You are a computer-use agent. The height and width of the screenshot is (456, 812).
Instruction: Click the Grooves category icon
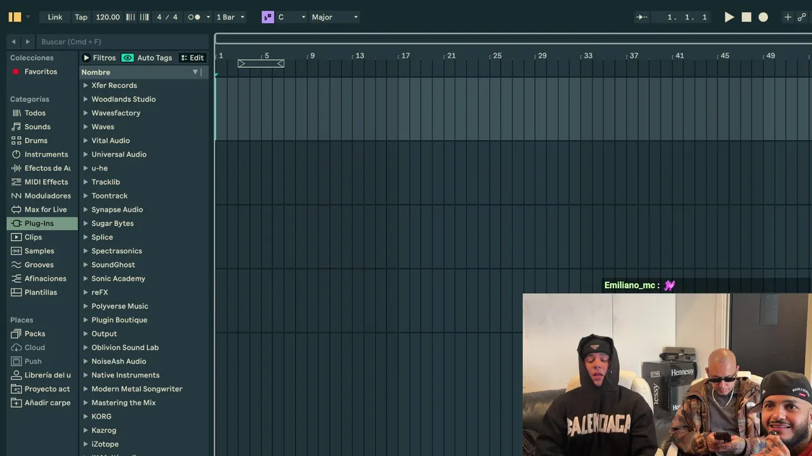16,265
